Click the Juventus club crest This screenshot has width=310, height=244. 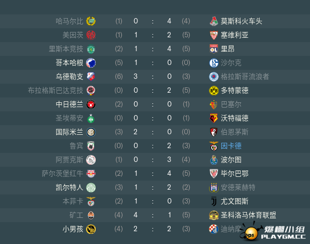214,201
